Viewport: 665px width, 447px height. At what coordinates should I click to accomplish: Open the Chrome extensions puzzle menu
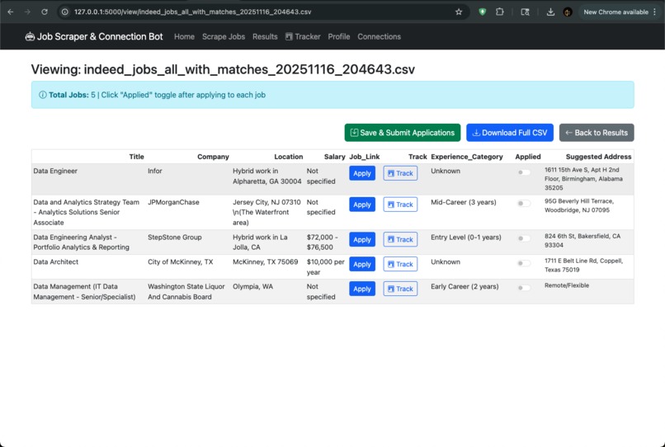point(500,12)
